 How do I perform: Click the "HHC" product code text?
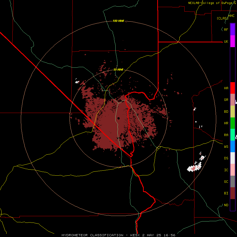pos(231,16)
